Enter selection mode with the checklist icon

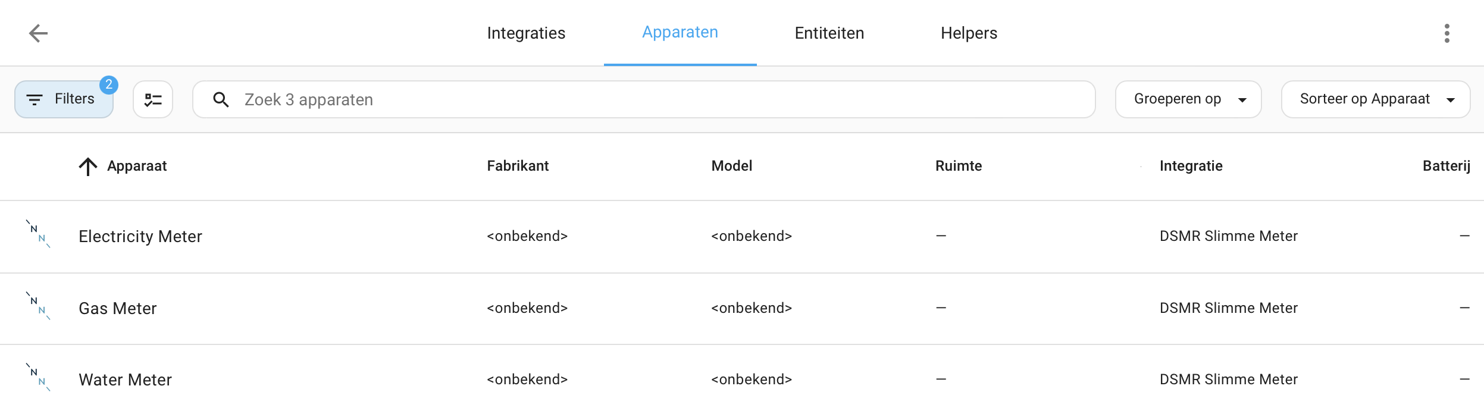tap(153, 99)
